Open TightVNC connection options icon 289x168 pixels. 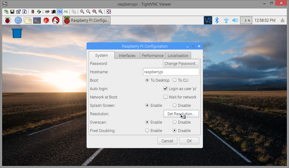point(18,12)
